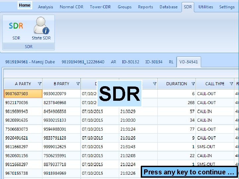The height and width of the screenshot is (179, 239).
Task: Sort by the CALL TYPE column header
Action: coord(215,84)
